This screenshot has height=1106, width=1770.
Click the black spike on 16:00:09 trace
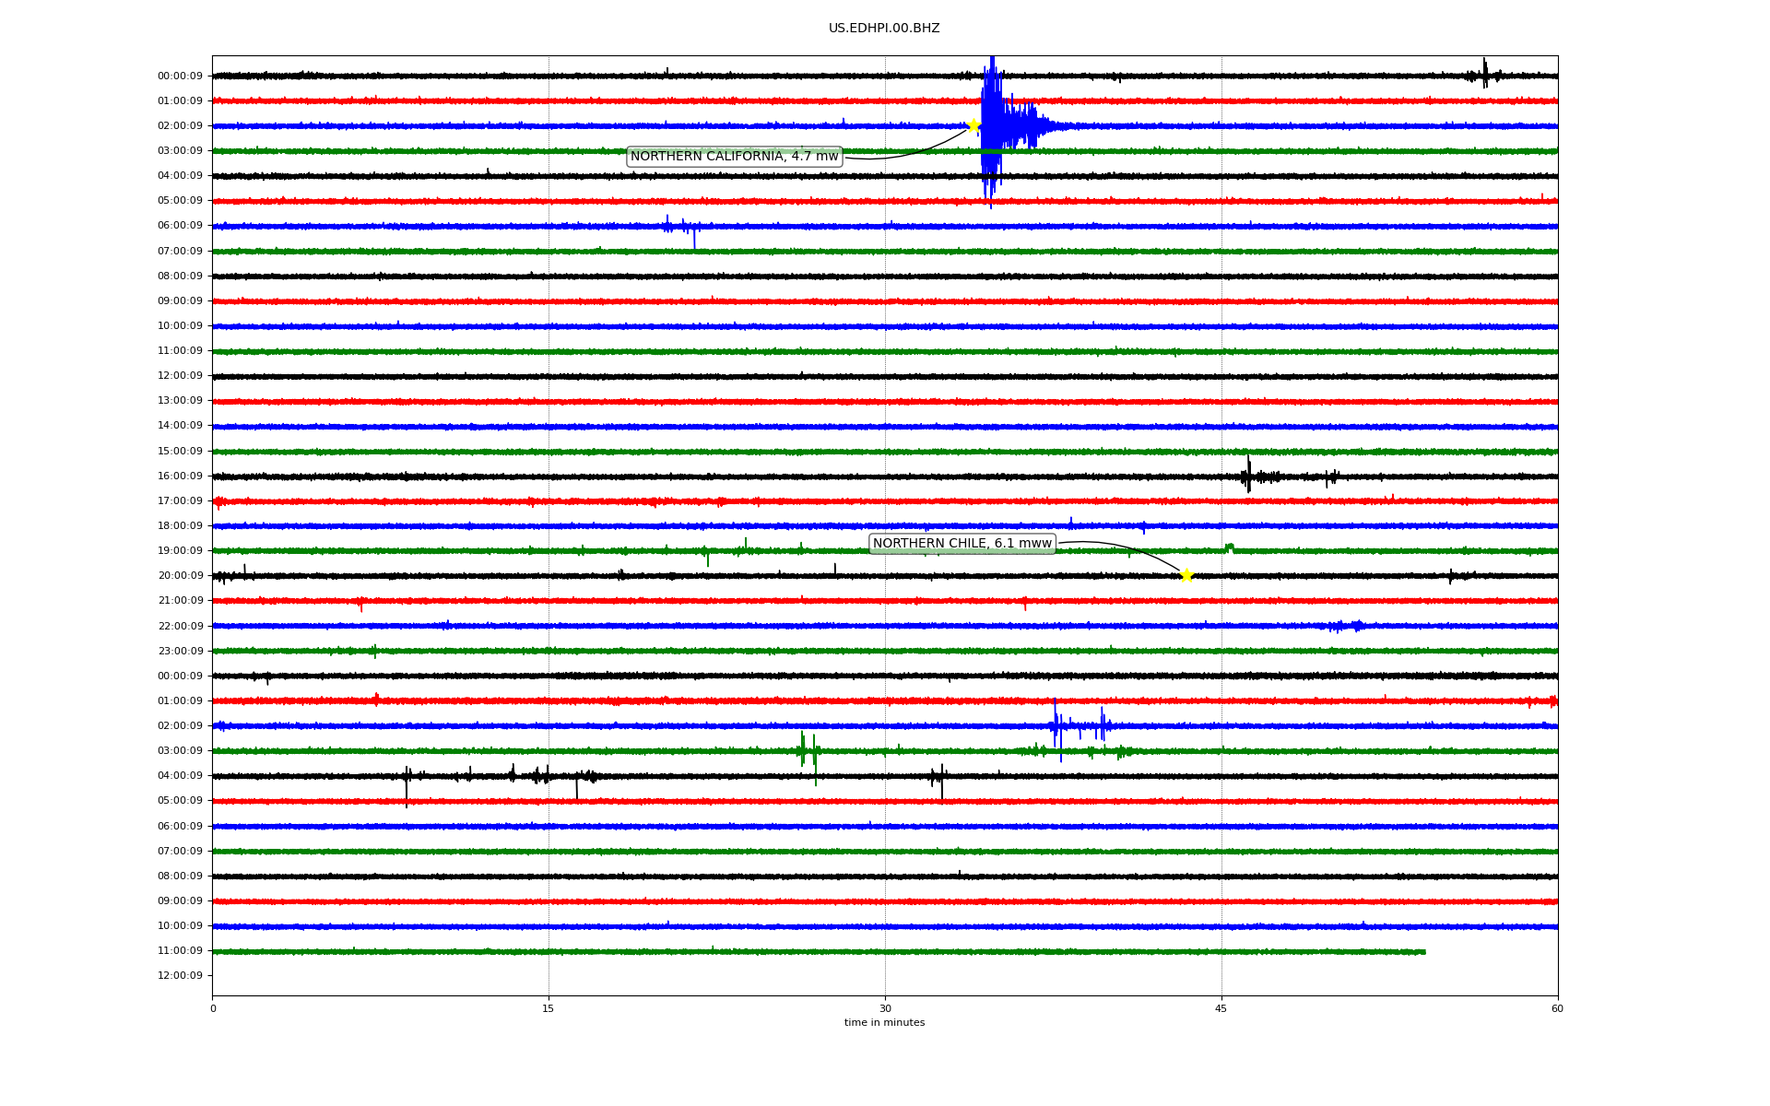(1248, 476)
